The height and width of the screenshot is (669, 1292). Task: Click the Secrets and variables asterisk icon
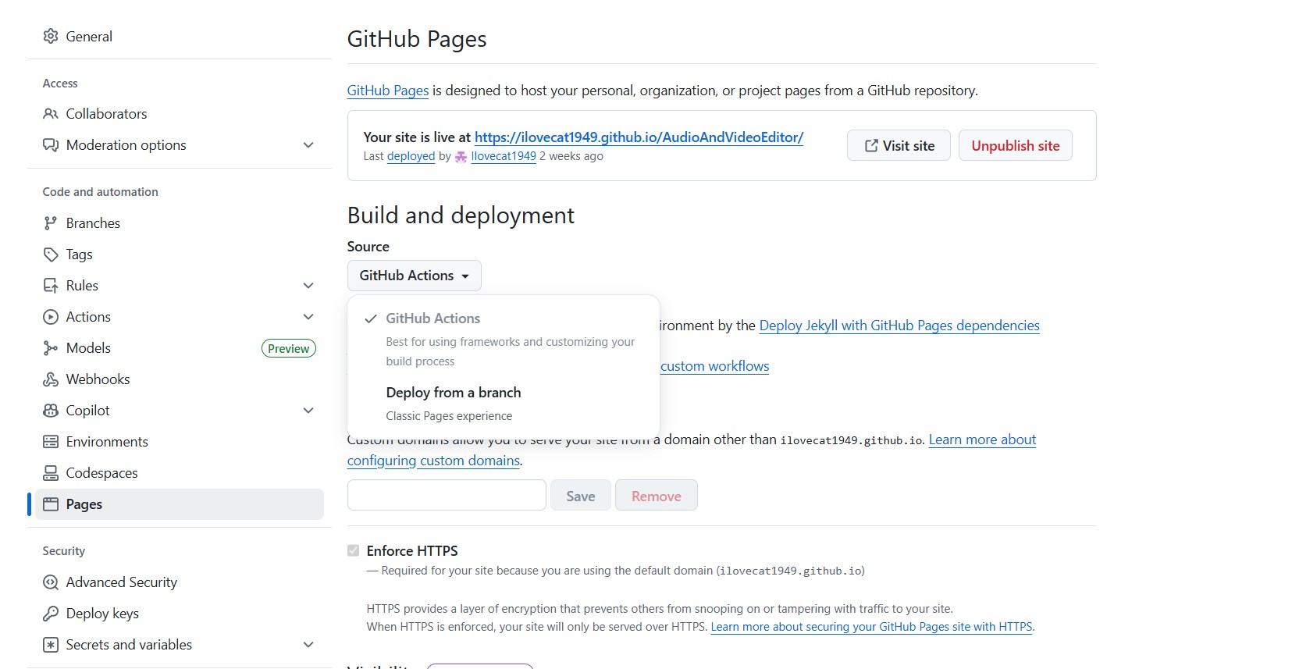coord(51,645)
